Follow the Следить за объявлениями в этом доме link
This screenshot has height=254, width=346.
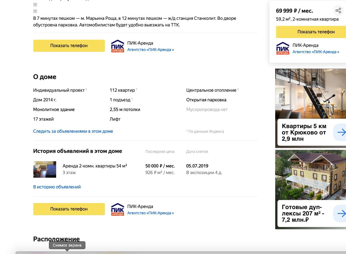(x=73, y=131)
